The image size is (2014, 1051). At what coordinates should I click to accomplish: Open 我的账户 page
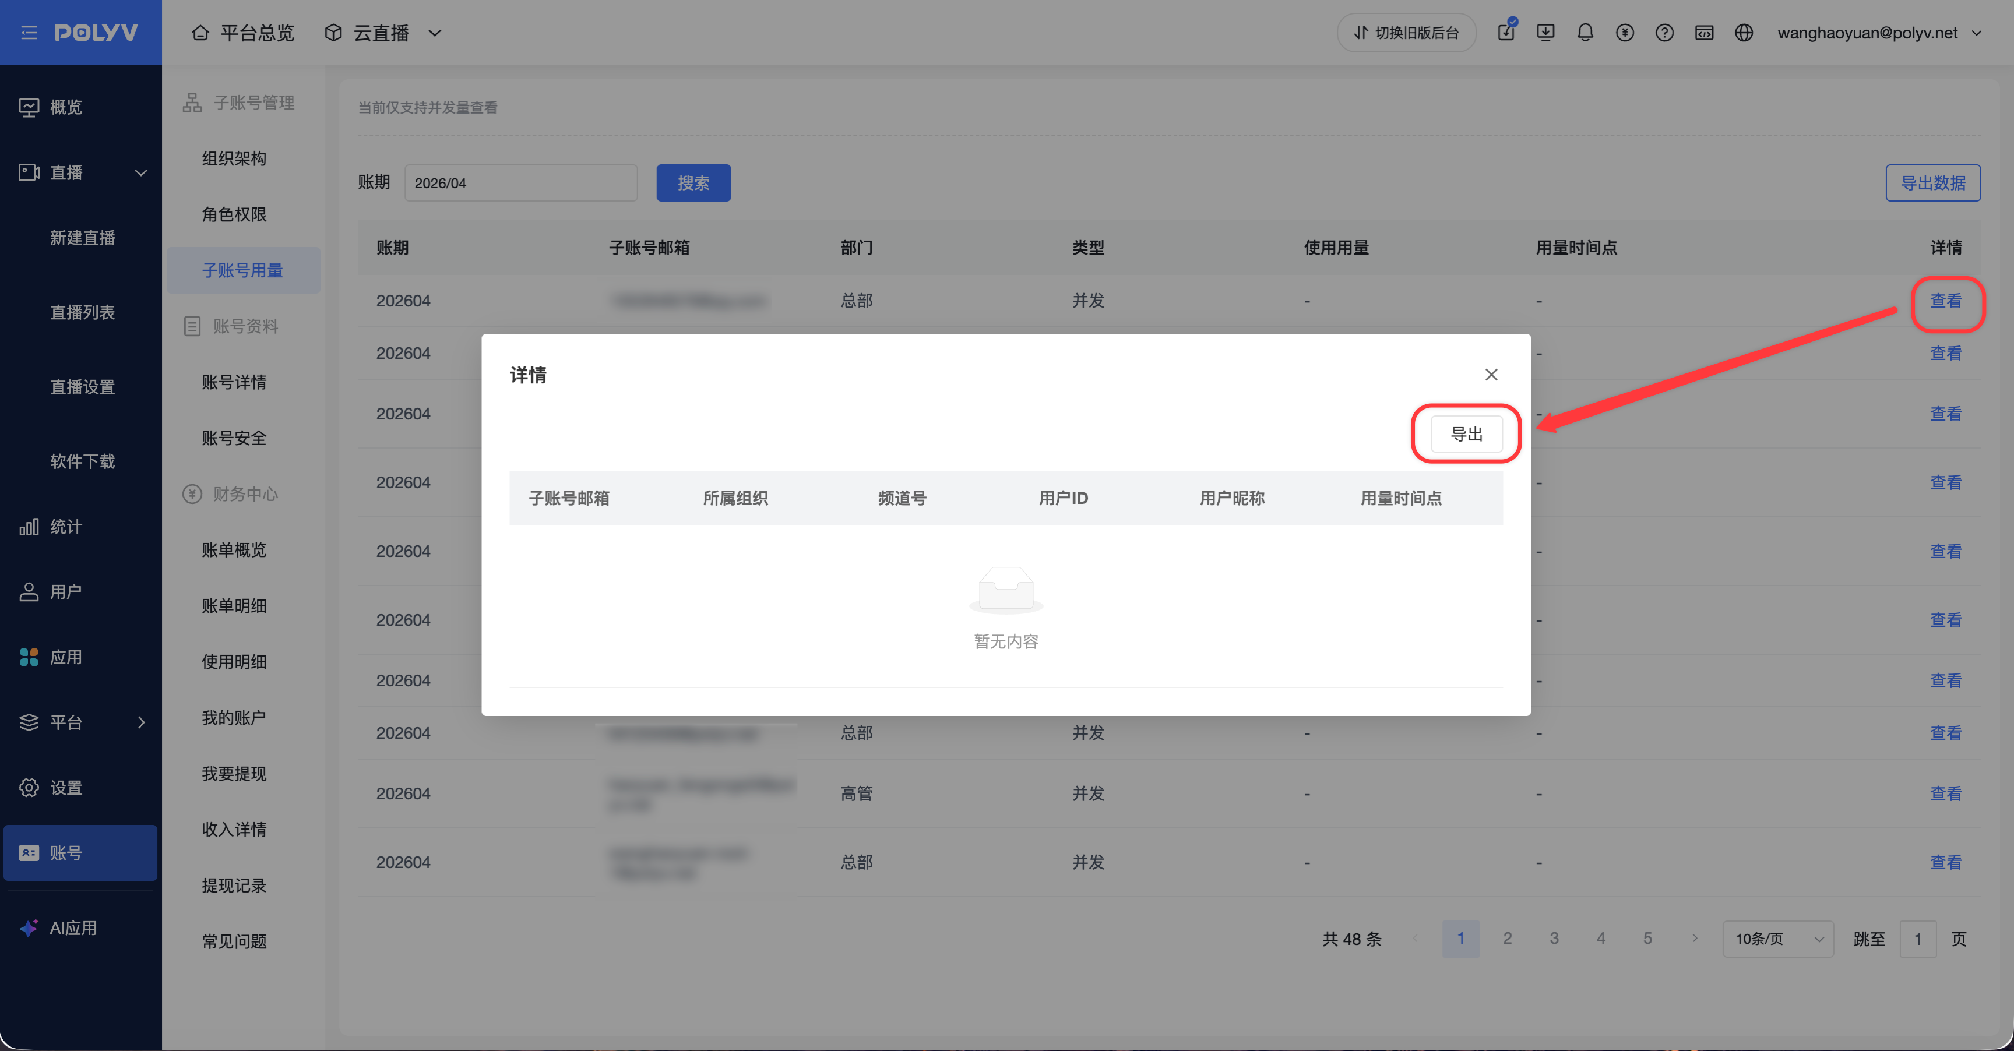click(x=234, y=718)
